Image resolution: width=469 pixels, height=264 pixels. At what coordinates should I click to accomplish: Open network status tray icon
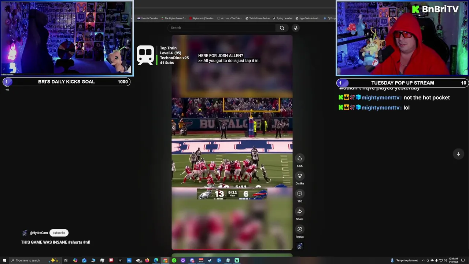point(441,260)
